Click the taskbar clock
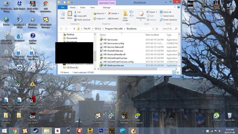 click(229, 131)
